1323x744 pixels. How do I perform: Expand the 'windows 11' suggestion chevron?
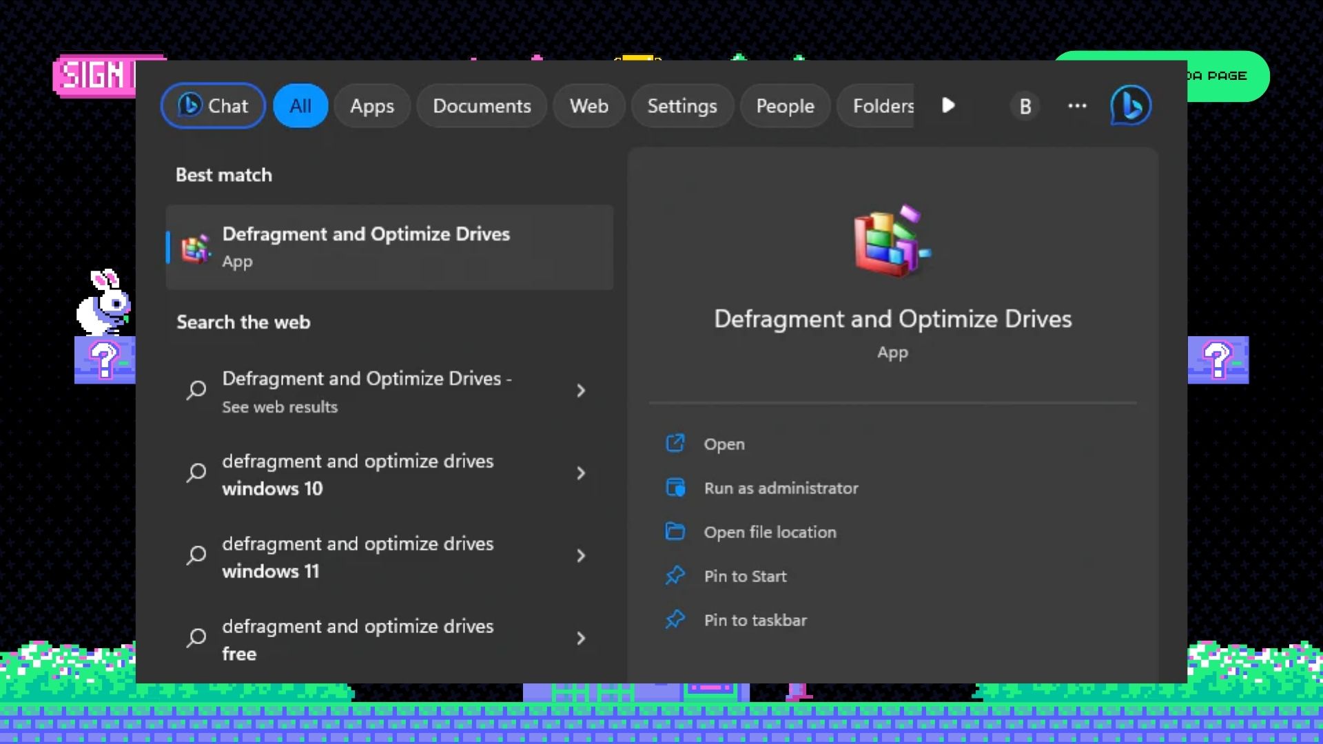pos(581,556)
